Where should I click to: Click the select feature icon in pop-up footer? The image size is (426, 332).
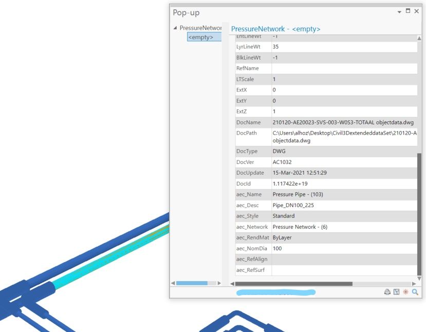pos(396,292)
